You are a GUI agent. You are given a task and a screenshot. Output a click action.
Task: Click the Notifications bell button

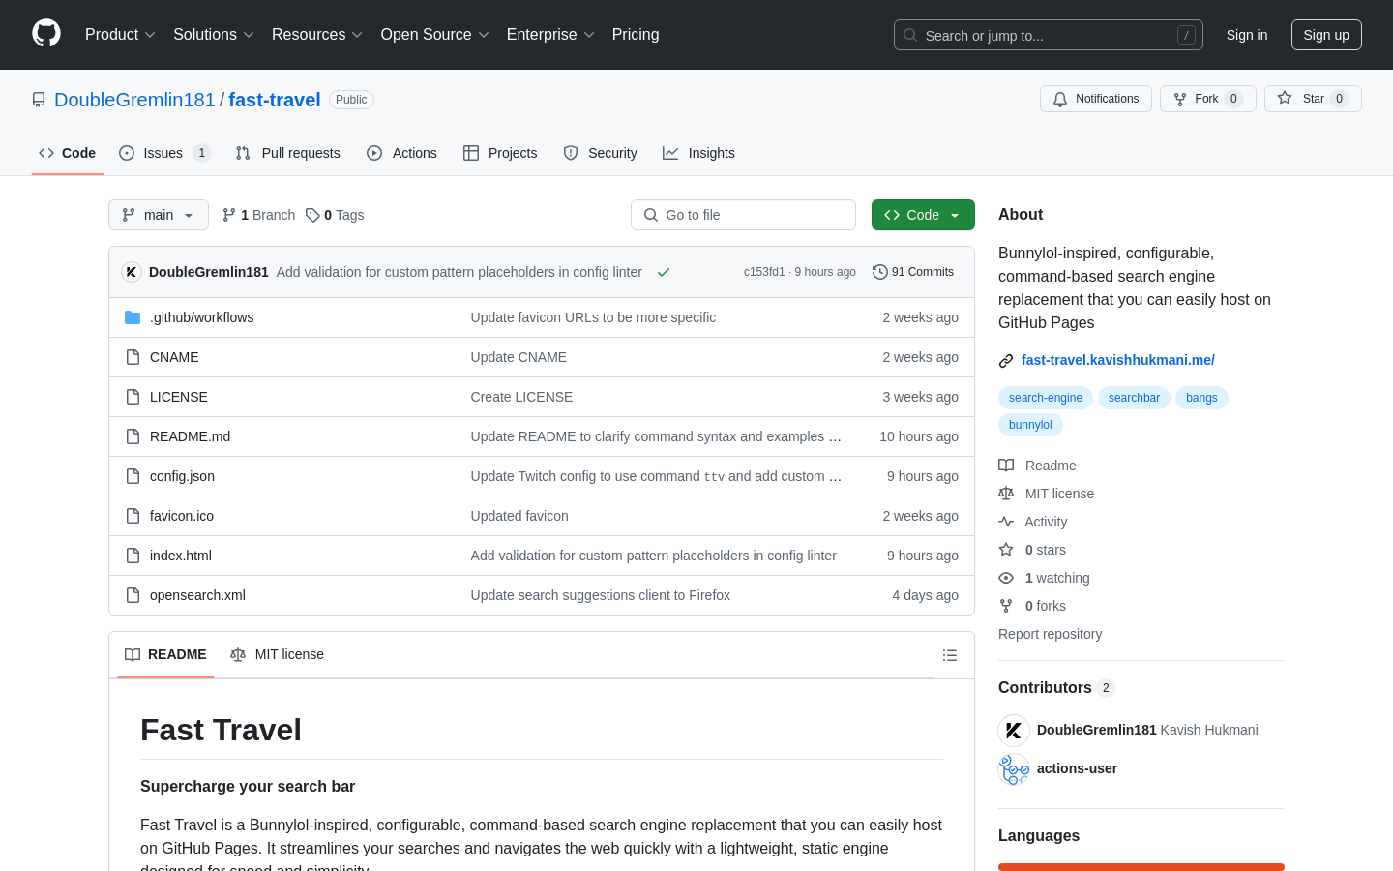[x=1096, y=99]
